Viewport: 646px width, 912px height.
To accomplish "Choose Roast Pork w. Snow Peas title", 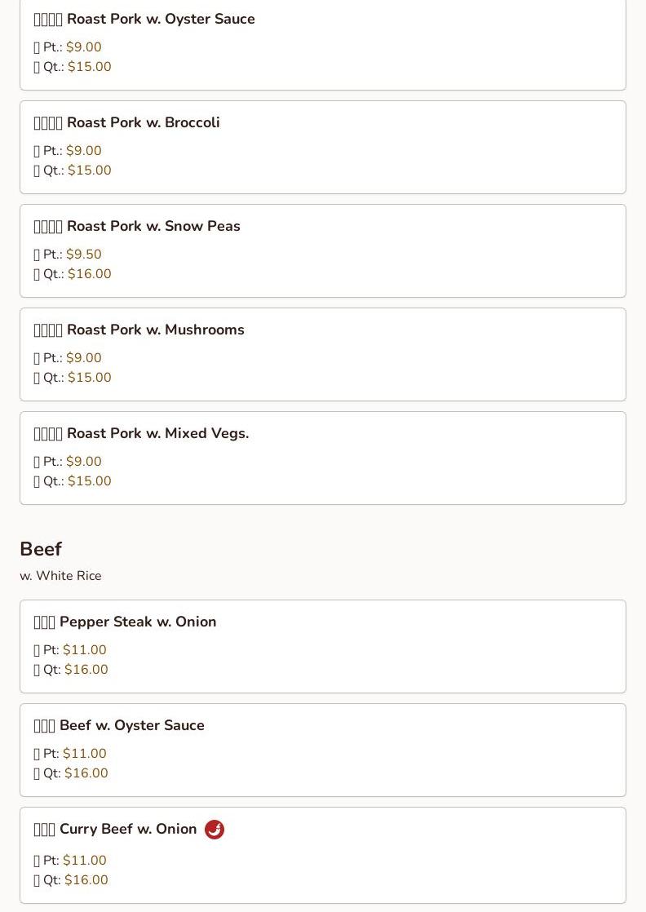I will pos(153,226).
